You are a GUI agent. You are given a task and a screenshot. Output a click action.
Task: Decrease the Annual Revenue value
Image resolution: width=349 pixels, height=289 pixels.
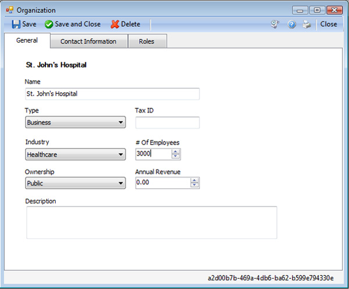click(x=194, y=185)
